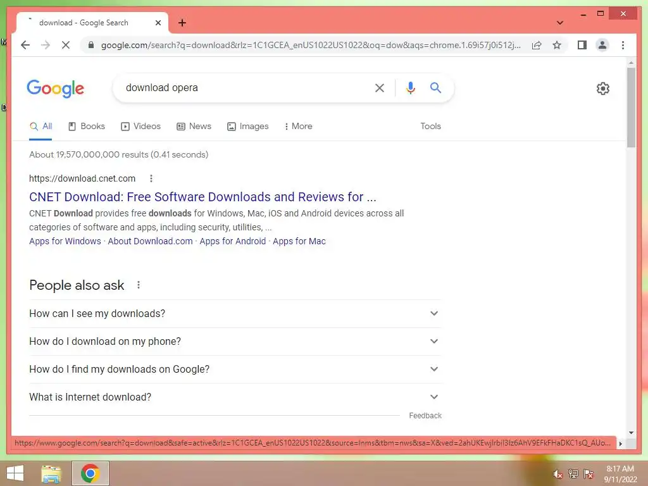Open About for People also ask
Image resolution: width=648 pixels, height=486 pixels.
[139, 285]
